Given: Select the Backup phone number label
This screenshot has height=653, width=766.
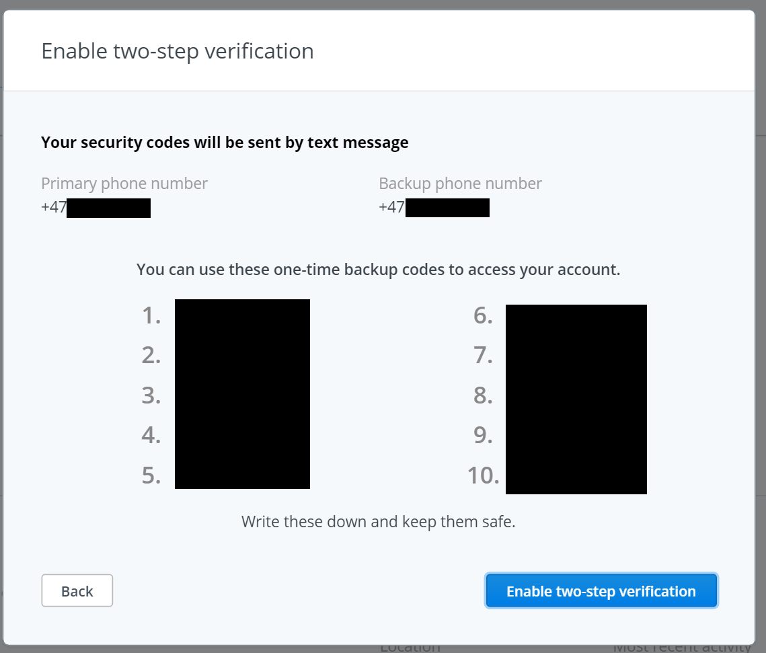Looking at the screenshot, I should [x=460, y=184].
